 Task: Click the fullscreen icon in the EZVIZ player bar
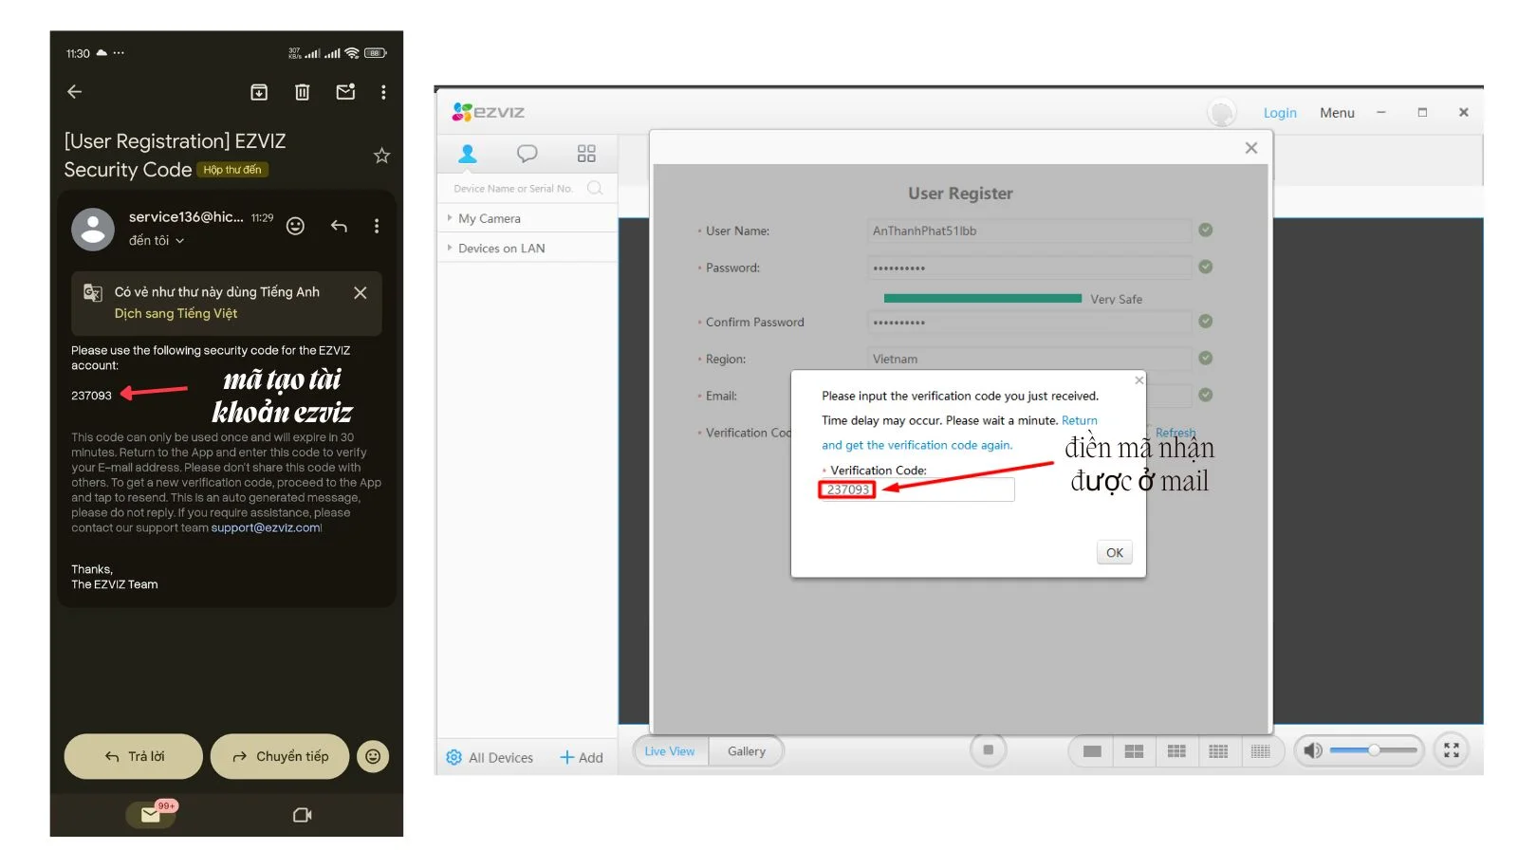(1451, 750)
